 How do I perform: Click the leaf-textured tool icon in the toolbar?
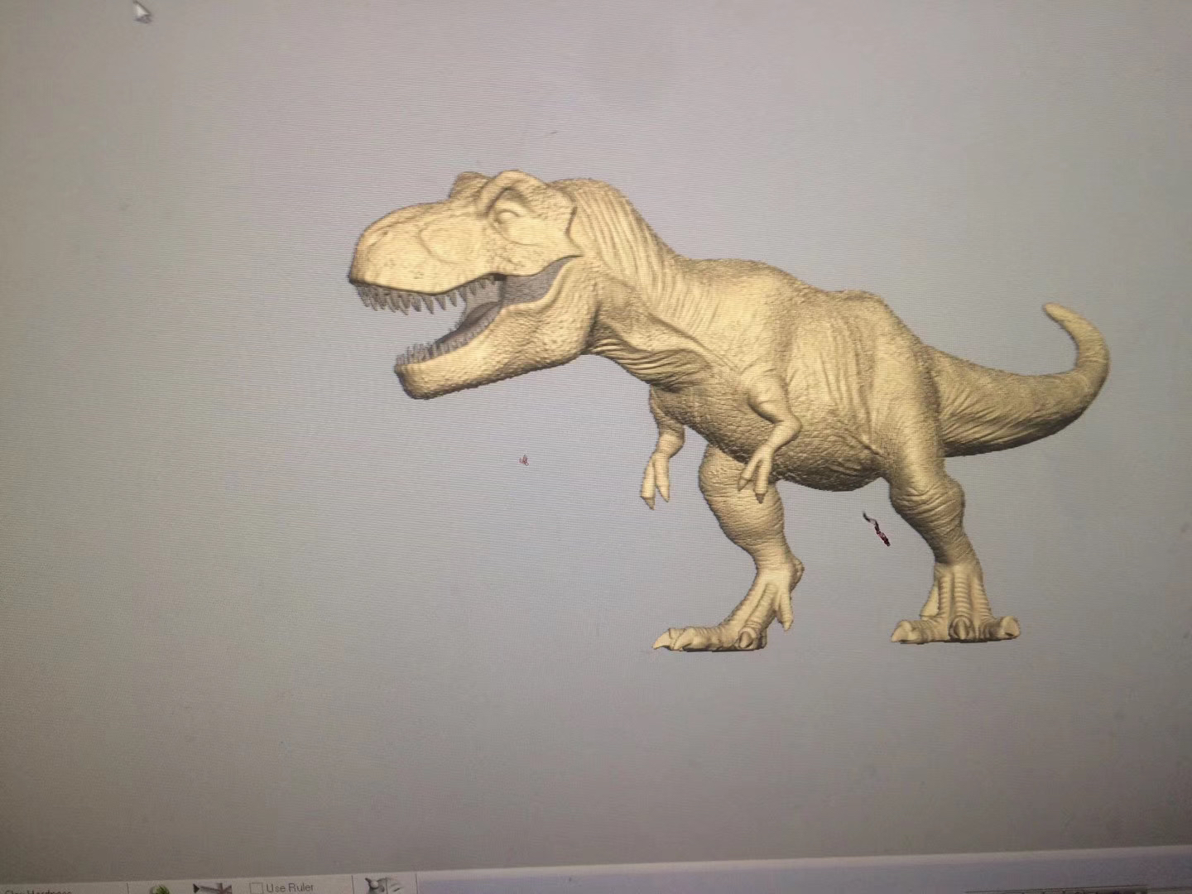click(159, 892)
